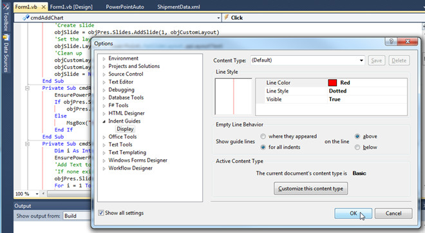Image resolution: width=425 pixels, height=233 pixels.
Task: Select the Text Templating tree item
Action: [x=127, y=153]
